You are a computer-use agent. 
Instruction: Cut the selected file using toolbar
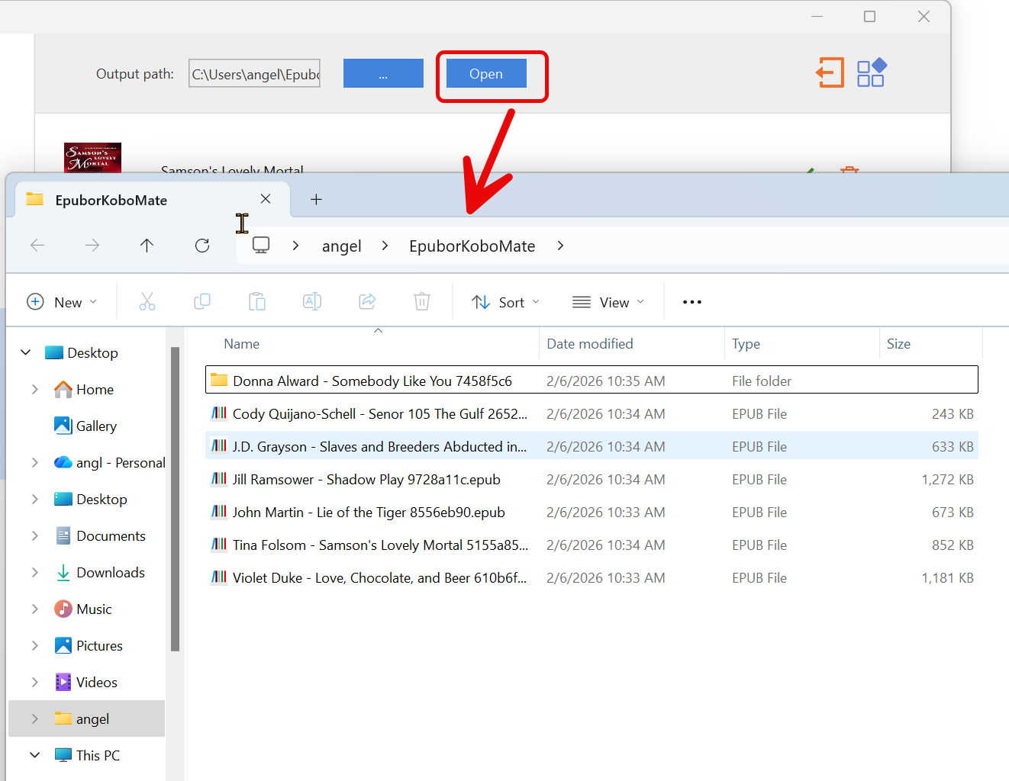[147, 301]
